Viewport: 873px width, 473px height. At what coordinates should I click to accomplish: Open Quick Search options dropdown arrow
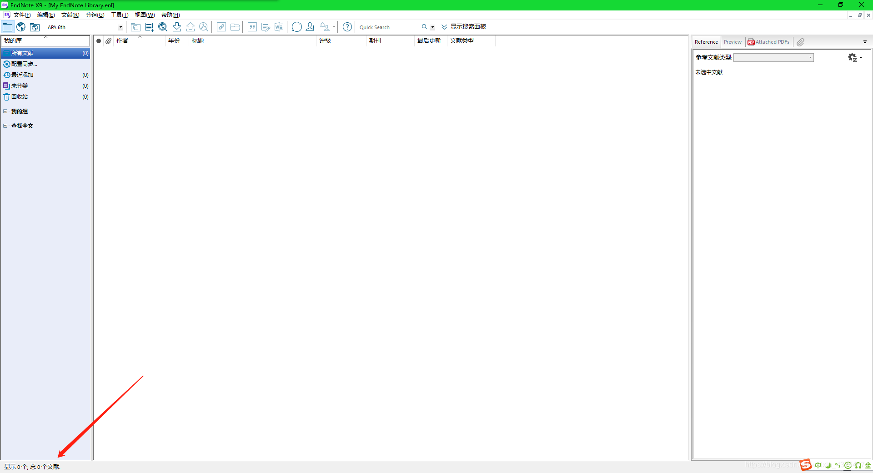tap(432, 27)
